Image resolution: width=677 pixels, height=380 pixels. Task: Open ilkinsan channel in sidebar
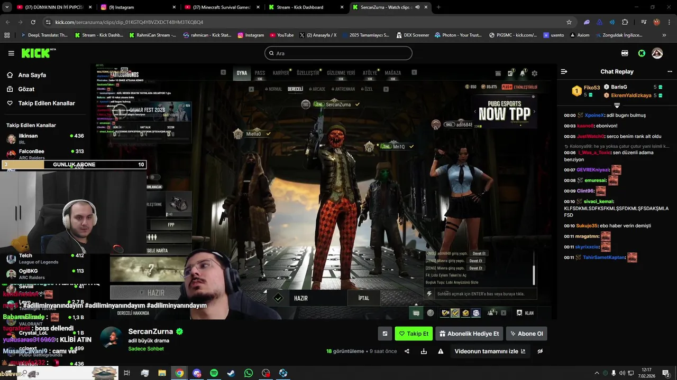pyautogui.click(x=45, y=139)
